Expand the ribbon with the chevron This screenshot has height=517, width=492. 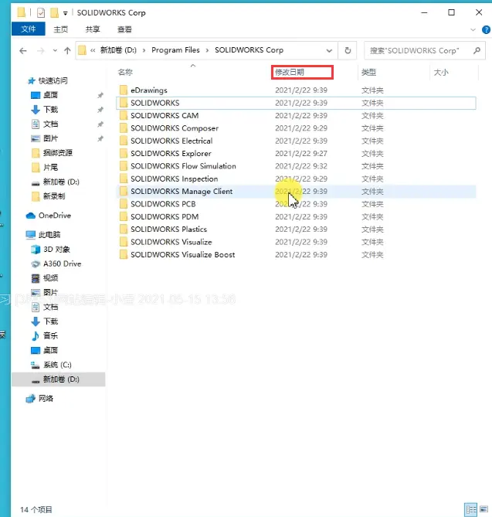pyautogui.click(x=473, y=29)
